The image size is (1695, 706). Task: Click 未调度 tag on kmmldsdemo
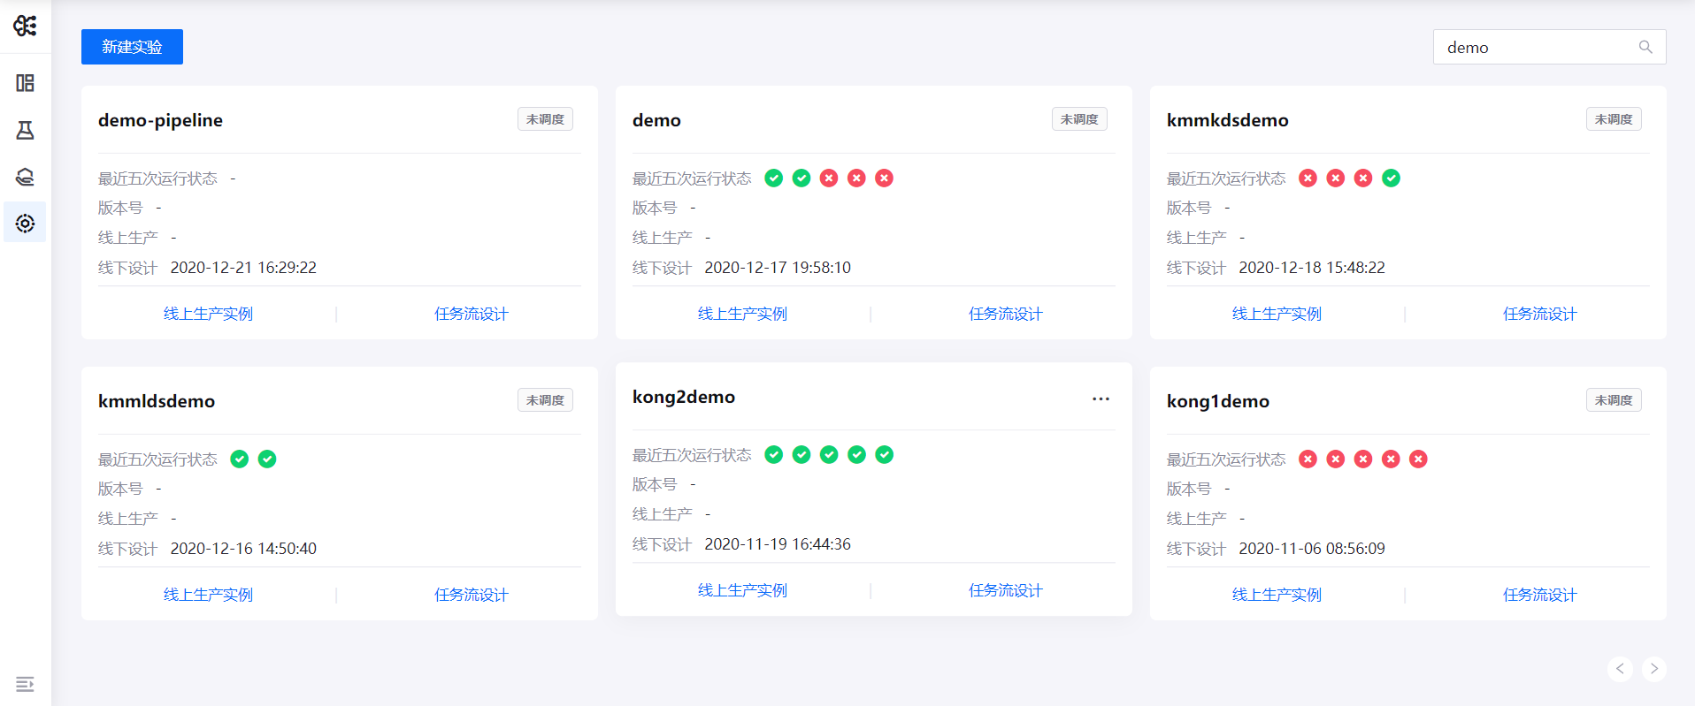545,400
